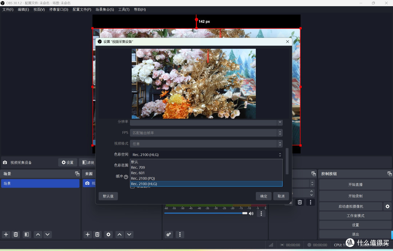Open source properties gear in Sources panel
The height and width of the screenshot is (251, 393).
[108, 235]
